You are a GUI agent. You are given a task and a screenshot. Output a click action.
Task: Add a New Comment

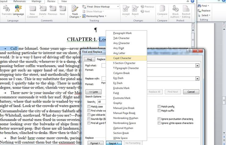32,11
